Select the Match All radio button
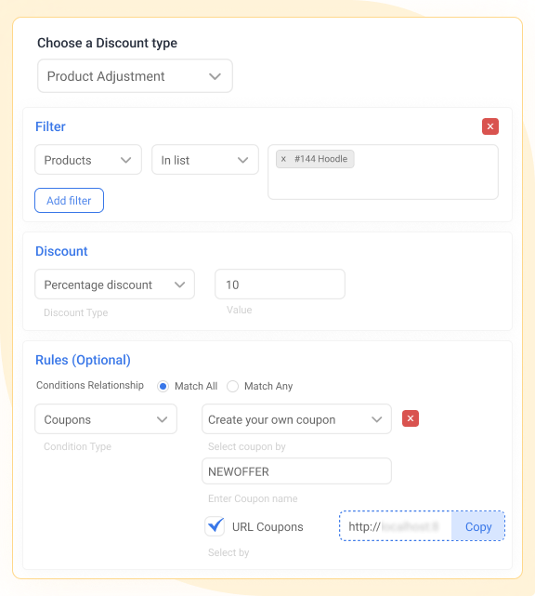Image resolution: width=535 pixels, height=596 pixels. coord(163,386)
